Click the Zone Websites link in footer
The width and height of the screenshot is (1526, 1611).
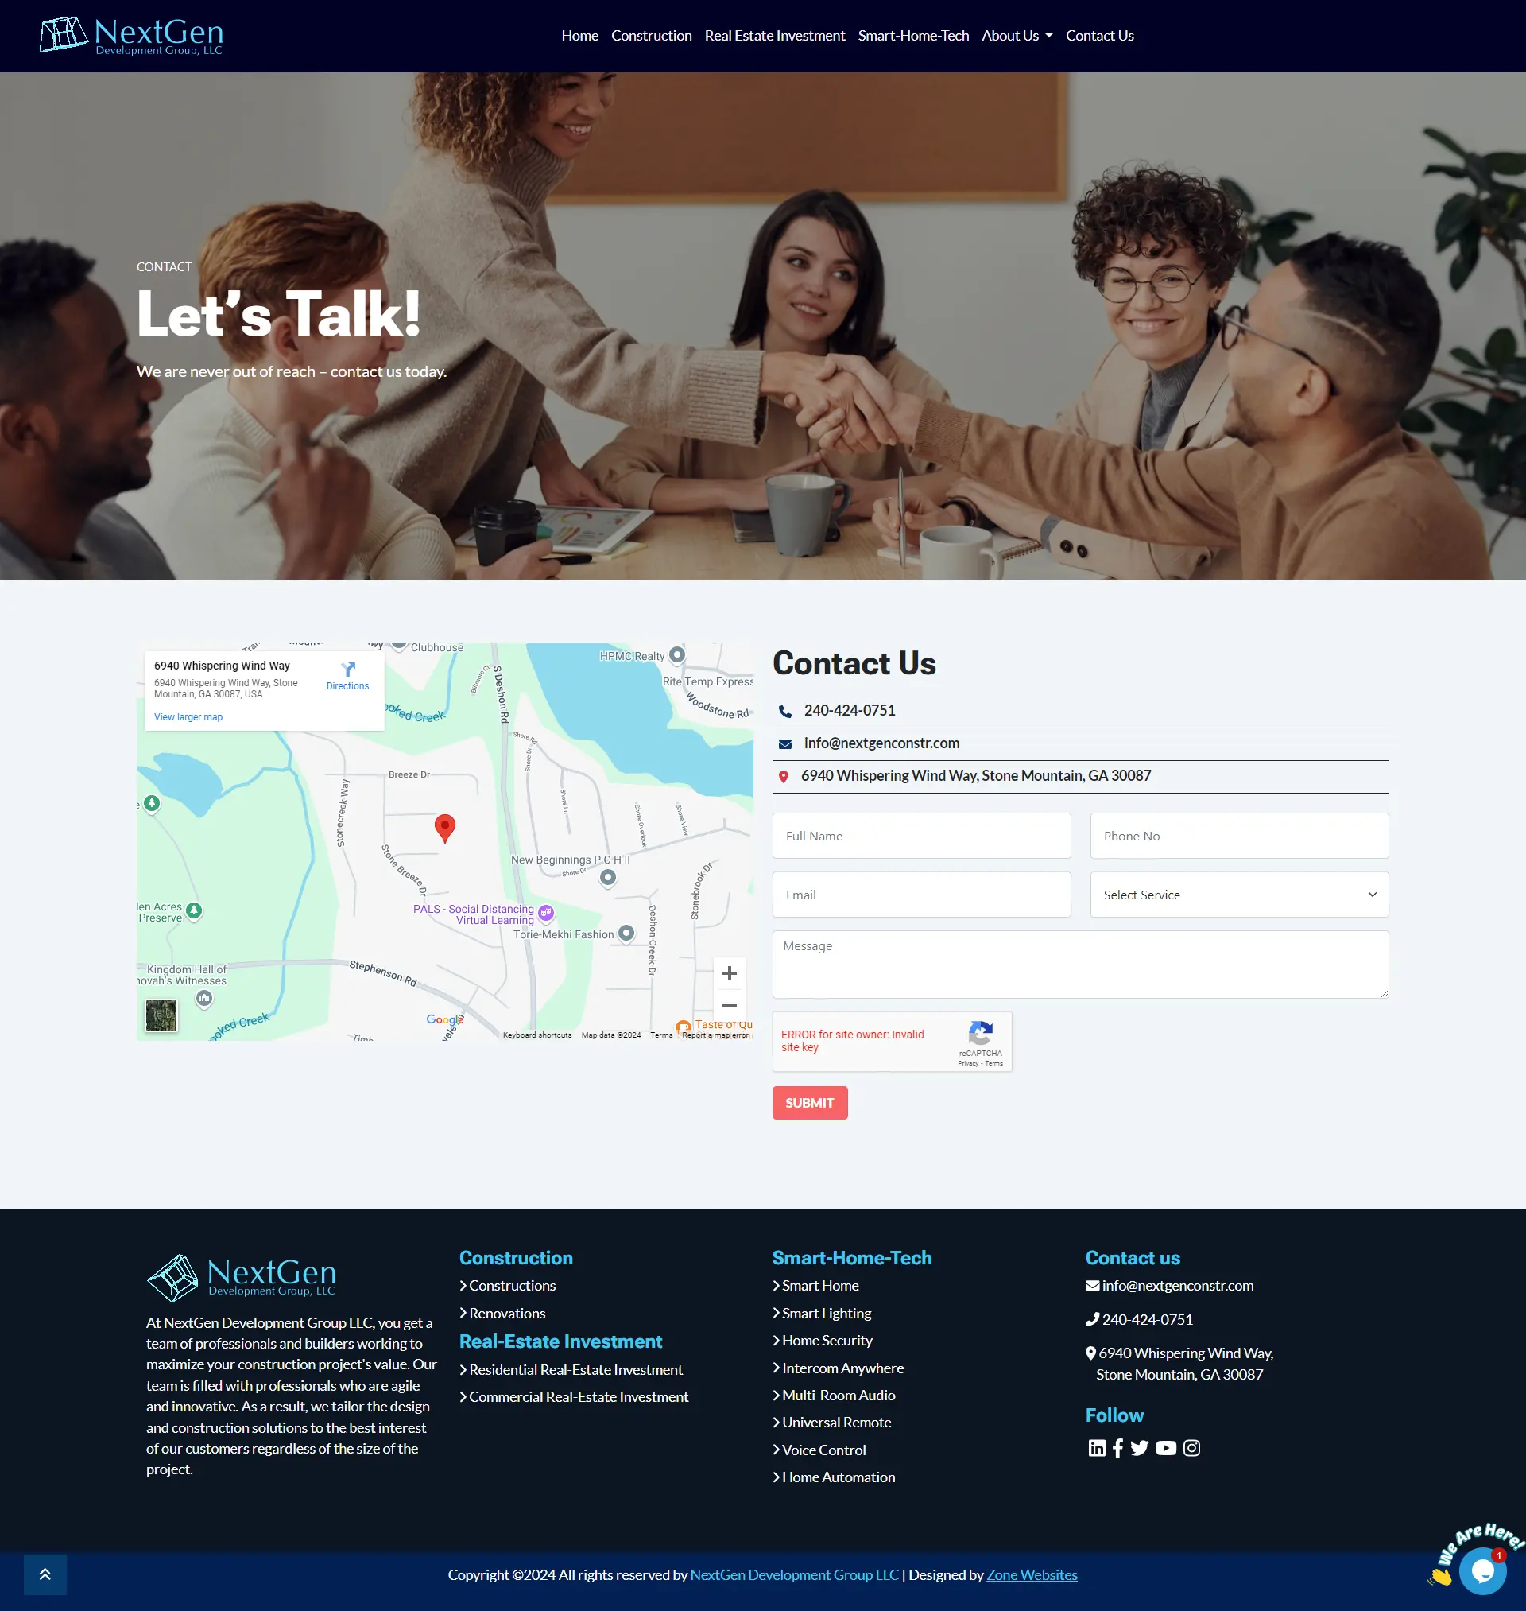click(x=1032, y=1575)
